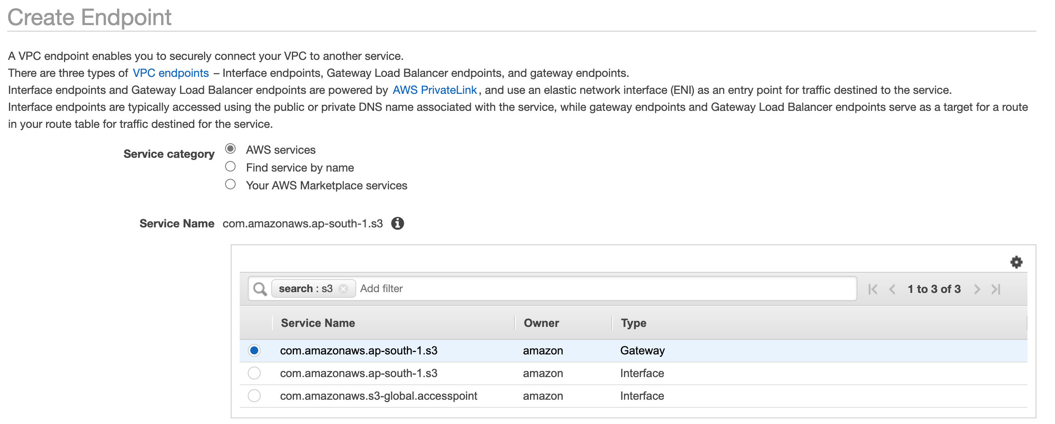This screenshot has height=424, width=1055.
Task: Go to the first page of results
Action: click(872, 289)
